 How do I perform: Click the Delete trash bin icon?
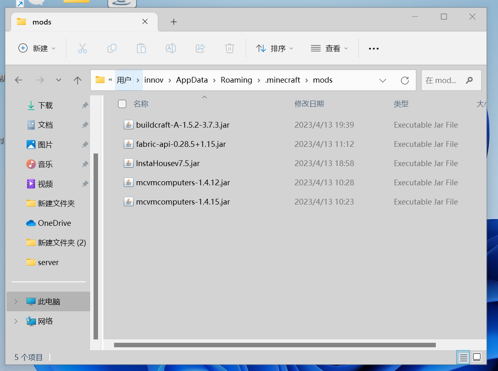point(230,48)
